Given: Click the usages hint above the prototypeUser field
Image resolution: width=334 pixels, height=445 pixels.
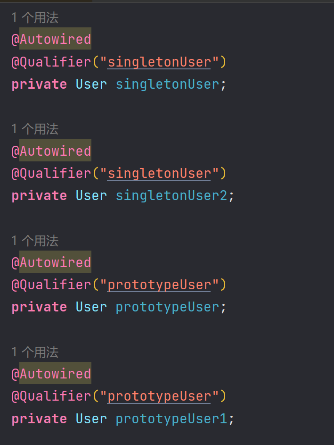Looking at the screenshot, I should point(35,241).
